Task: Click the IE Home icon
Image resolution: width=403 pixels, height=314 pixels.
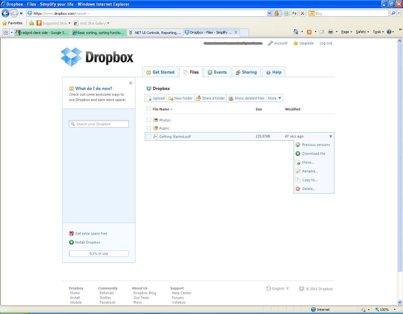Action: (296, 32)
